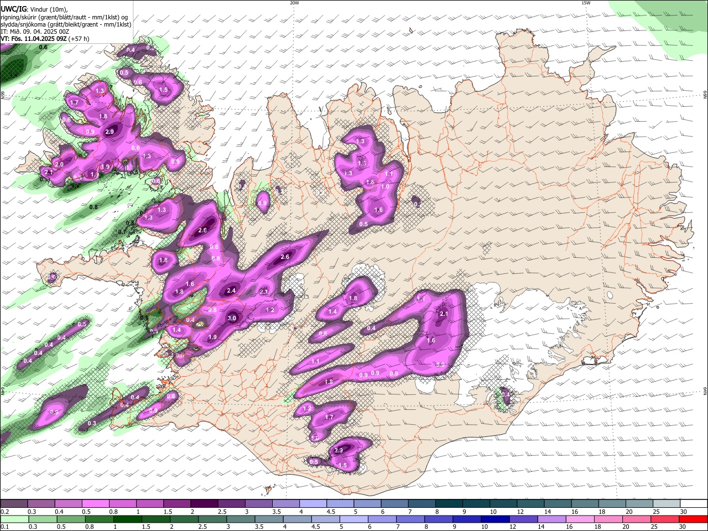Click the '20W' longitude label
708x531 pixels.
294,3
